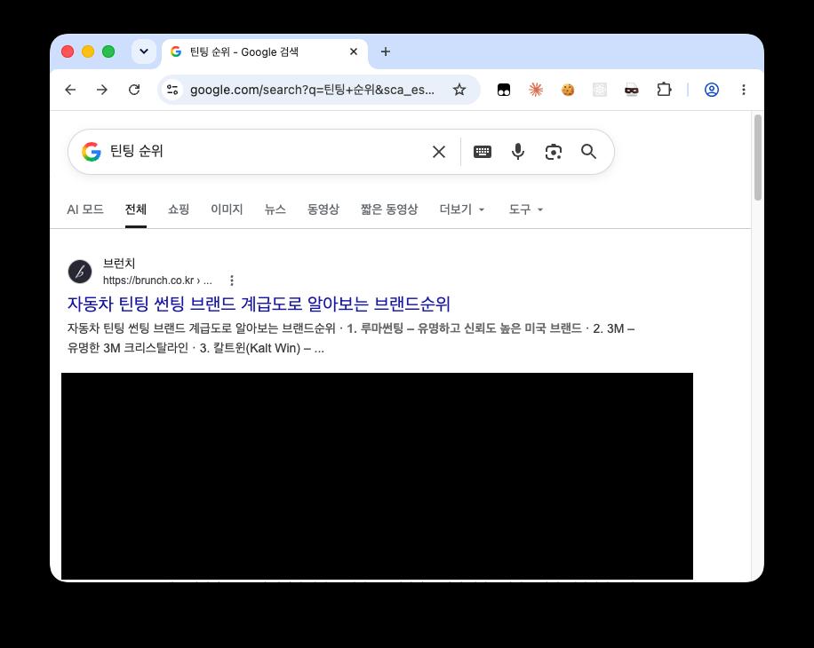This screenshot has width=814, height=648.
Task: Open the Extensions puzzle piece menu
Action: (664, 90)
